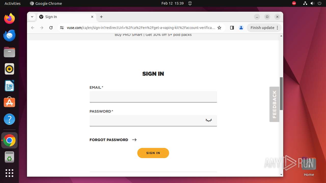Maximize the Chrome window
This screenshot has height=183, width=326.
point(267,17)
